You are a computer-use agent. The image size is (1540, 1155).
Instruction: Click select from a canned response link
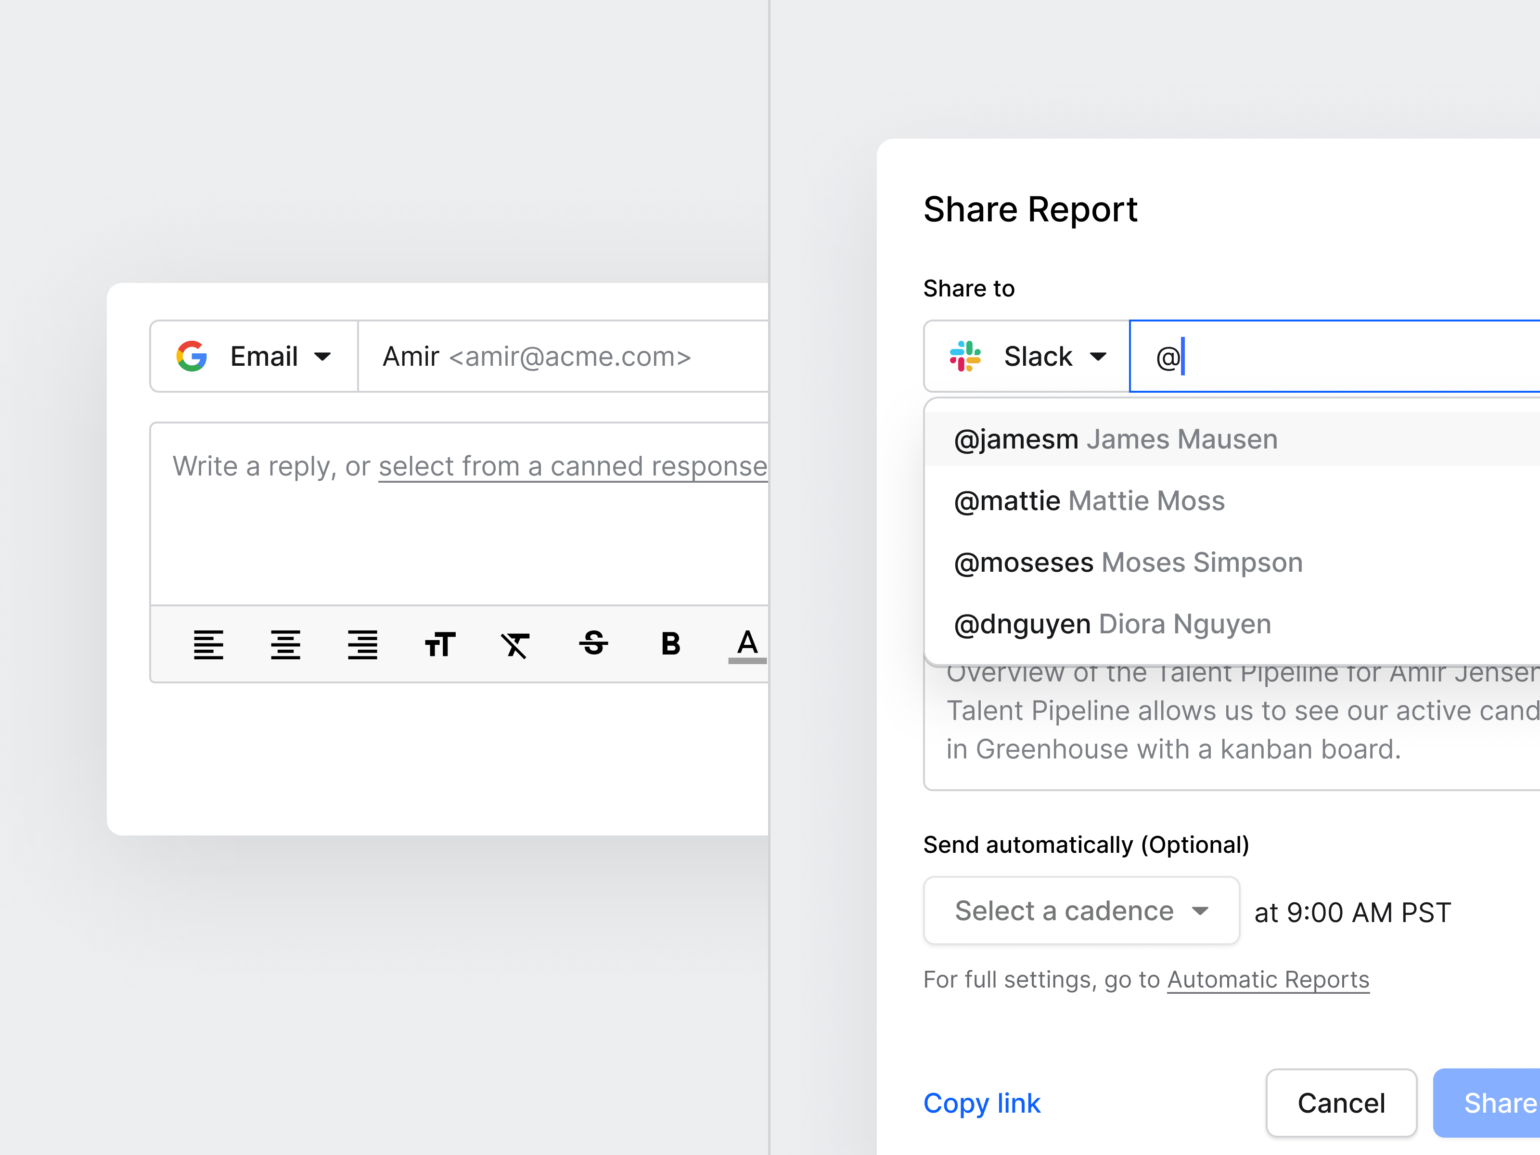tap(573, 466)
